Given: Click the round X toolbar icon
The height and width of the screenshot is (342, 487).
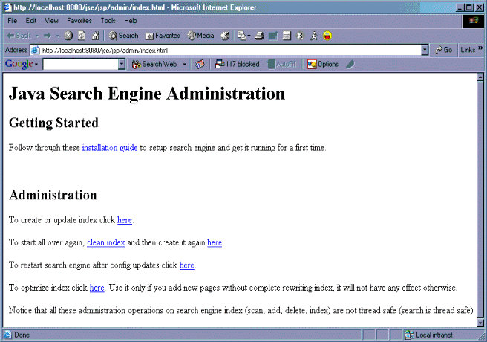Looking at the screenshot, I should (300, 36).
